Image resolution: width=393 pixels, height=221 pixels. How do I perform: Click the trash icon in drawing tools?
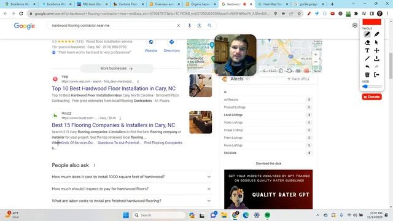[367, 75]
